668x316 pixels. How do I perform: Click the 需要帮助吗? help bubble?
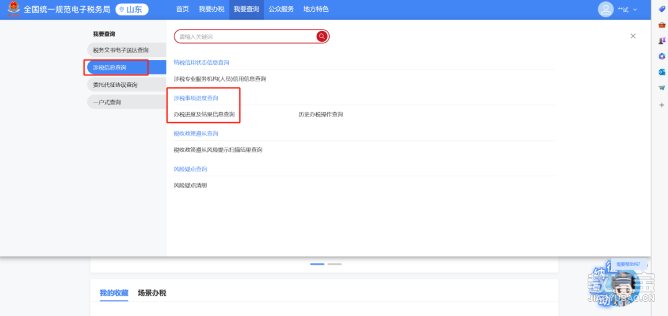click(628, 264)
